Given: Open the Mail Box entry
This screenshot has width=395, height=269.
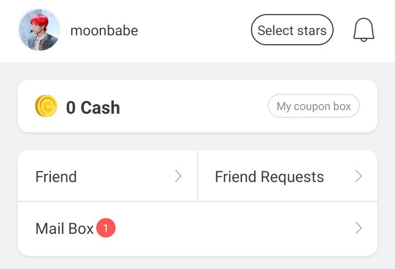Looking at the screenshot, I should (64, 228).
